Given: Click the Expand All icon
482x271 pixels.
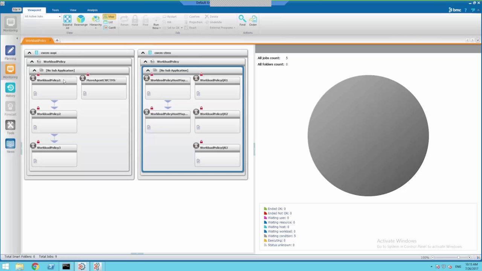Looking at the screenshot, I should tap(67, 19).
